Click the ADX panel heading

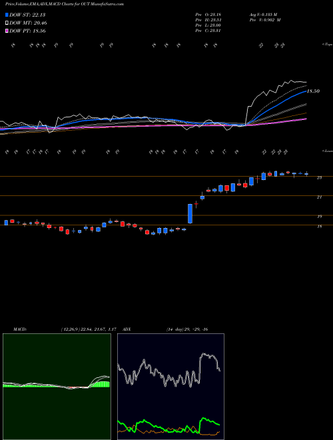[127, 329]
